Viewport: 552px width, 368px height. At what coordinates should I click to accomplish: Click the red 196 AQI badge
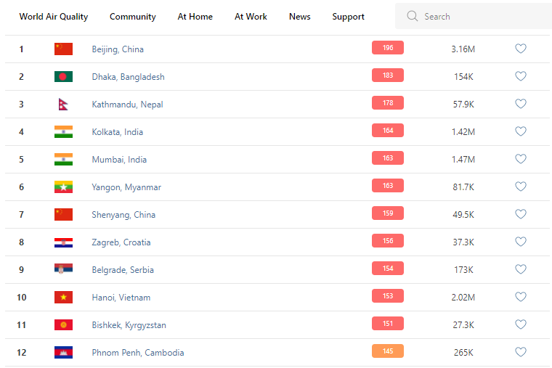(388, 48)
